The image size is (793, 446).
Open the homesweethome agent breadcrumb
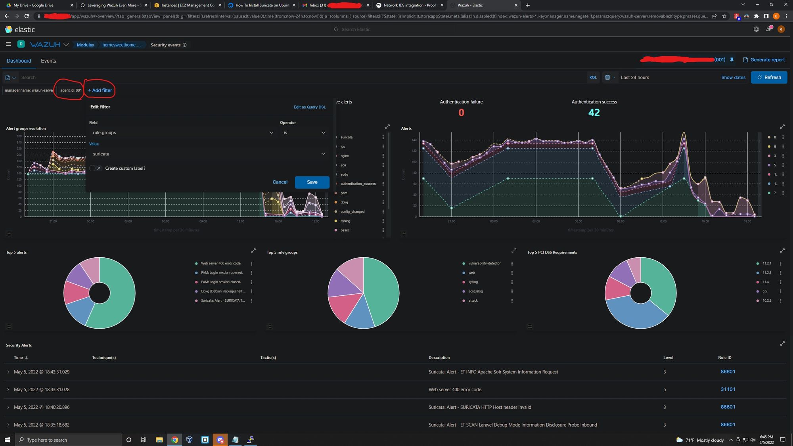[121, 45]
